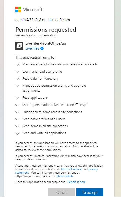The image size is (121, 197).
Task: Expand 'Maintain access to the data' permission
Action: [x=17, y=65]
